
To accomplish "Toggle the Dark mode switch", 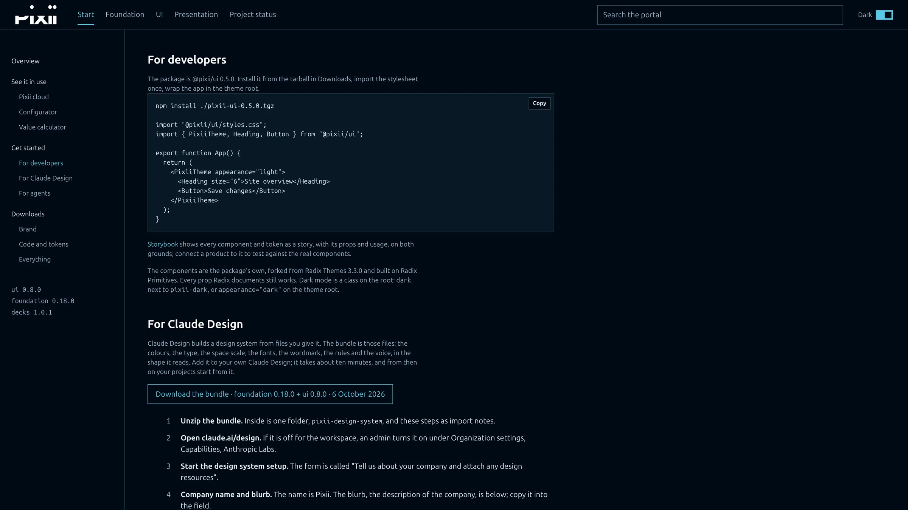I will point(884,15).
